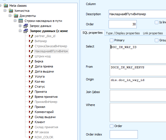The image size is (166, 140).
Task: Collapse the Документы tree node
Action: pyautogui.click(x=10, y=15)
